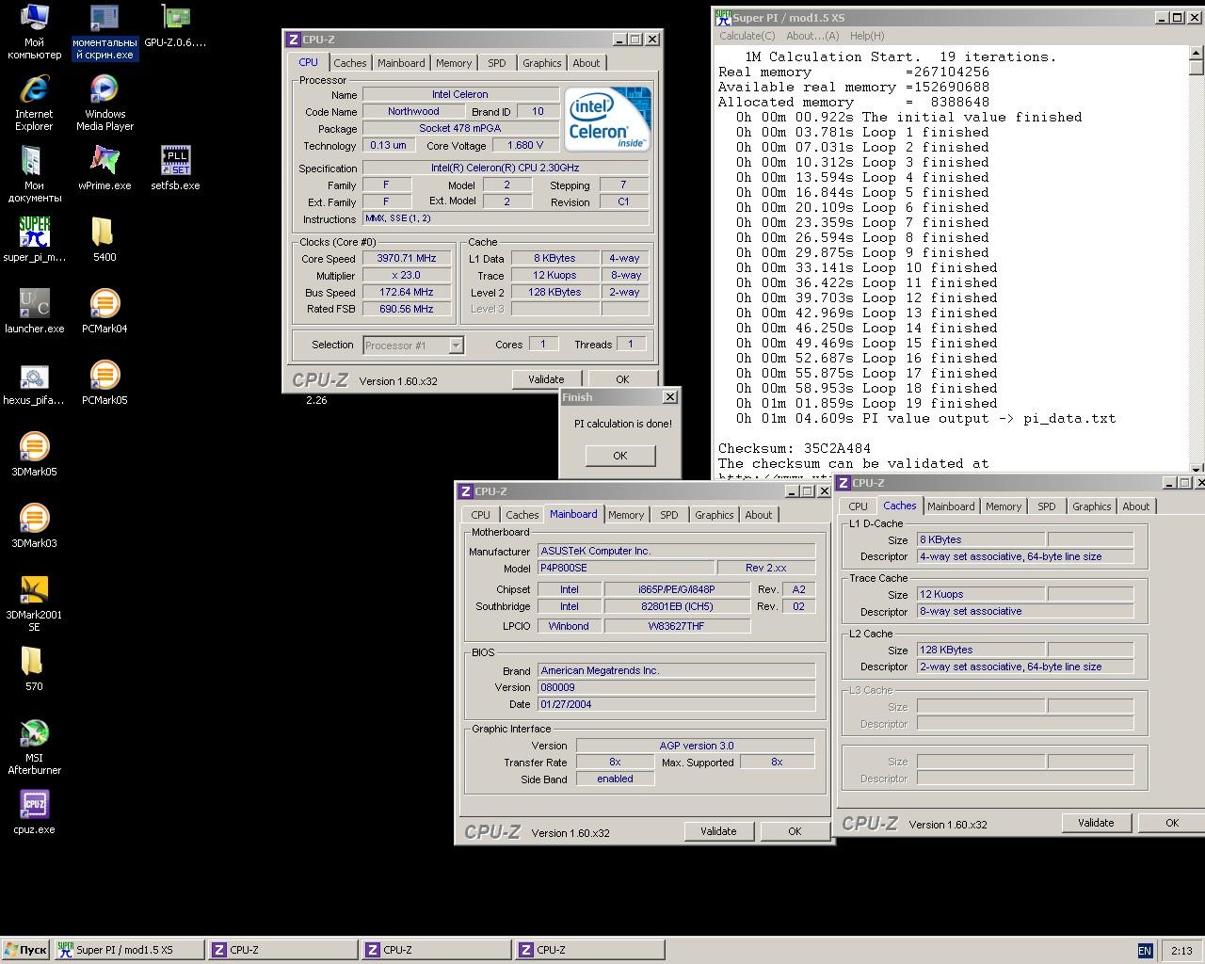Switch to Graphics tab in top CPU-Z window
Viewport: 1205px width, 964px height.
pos(542,63)
